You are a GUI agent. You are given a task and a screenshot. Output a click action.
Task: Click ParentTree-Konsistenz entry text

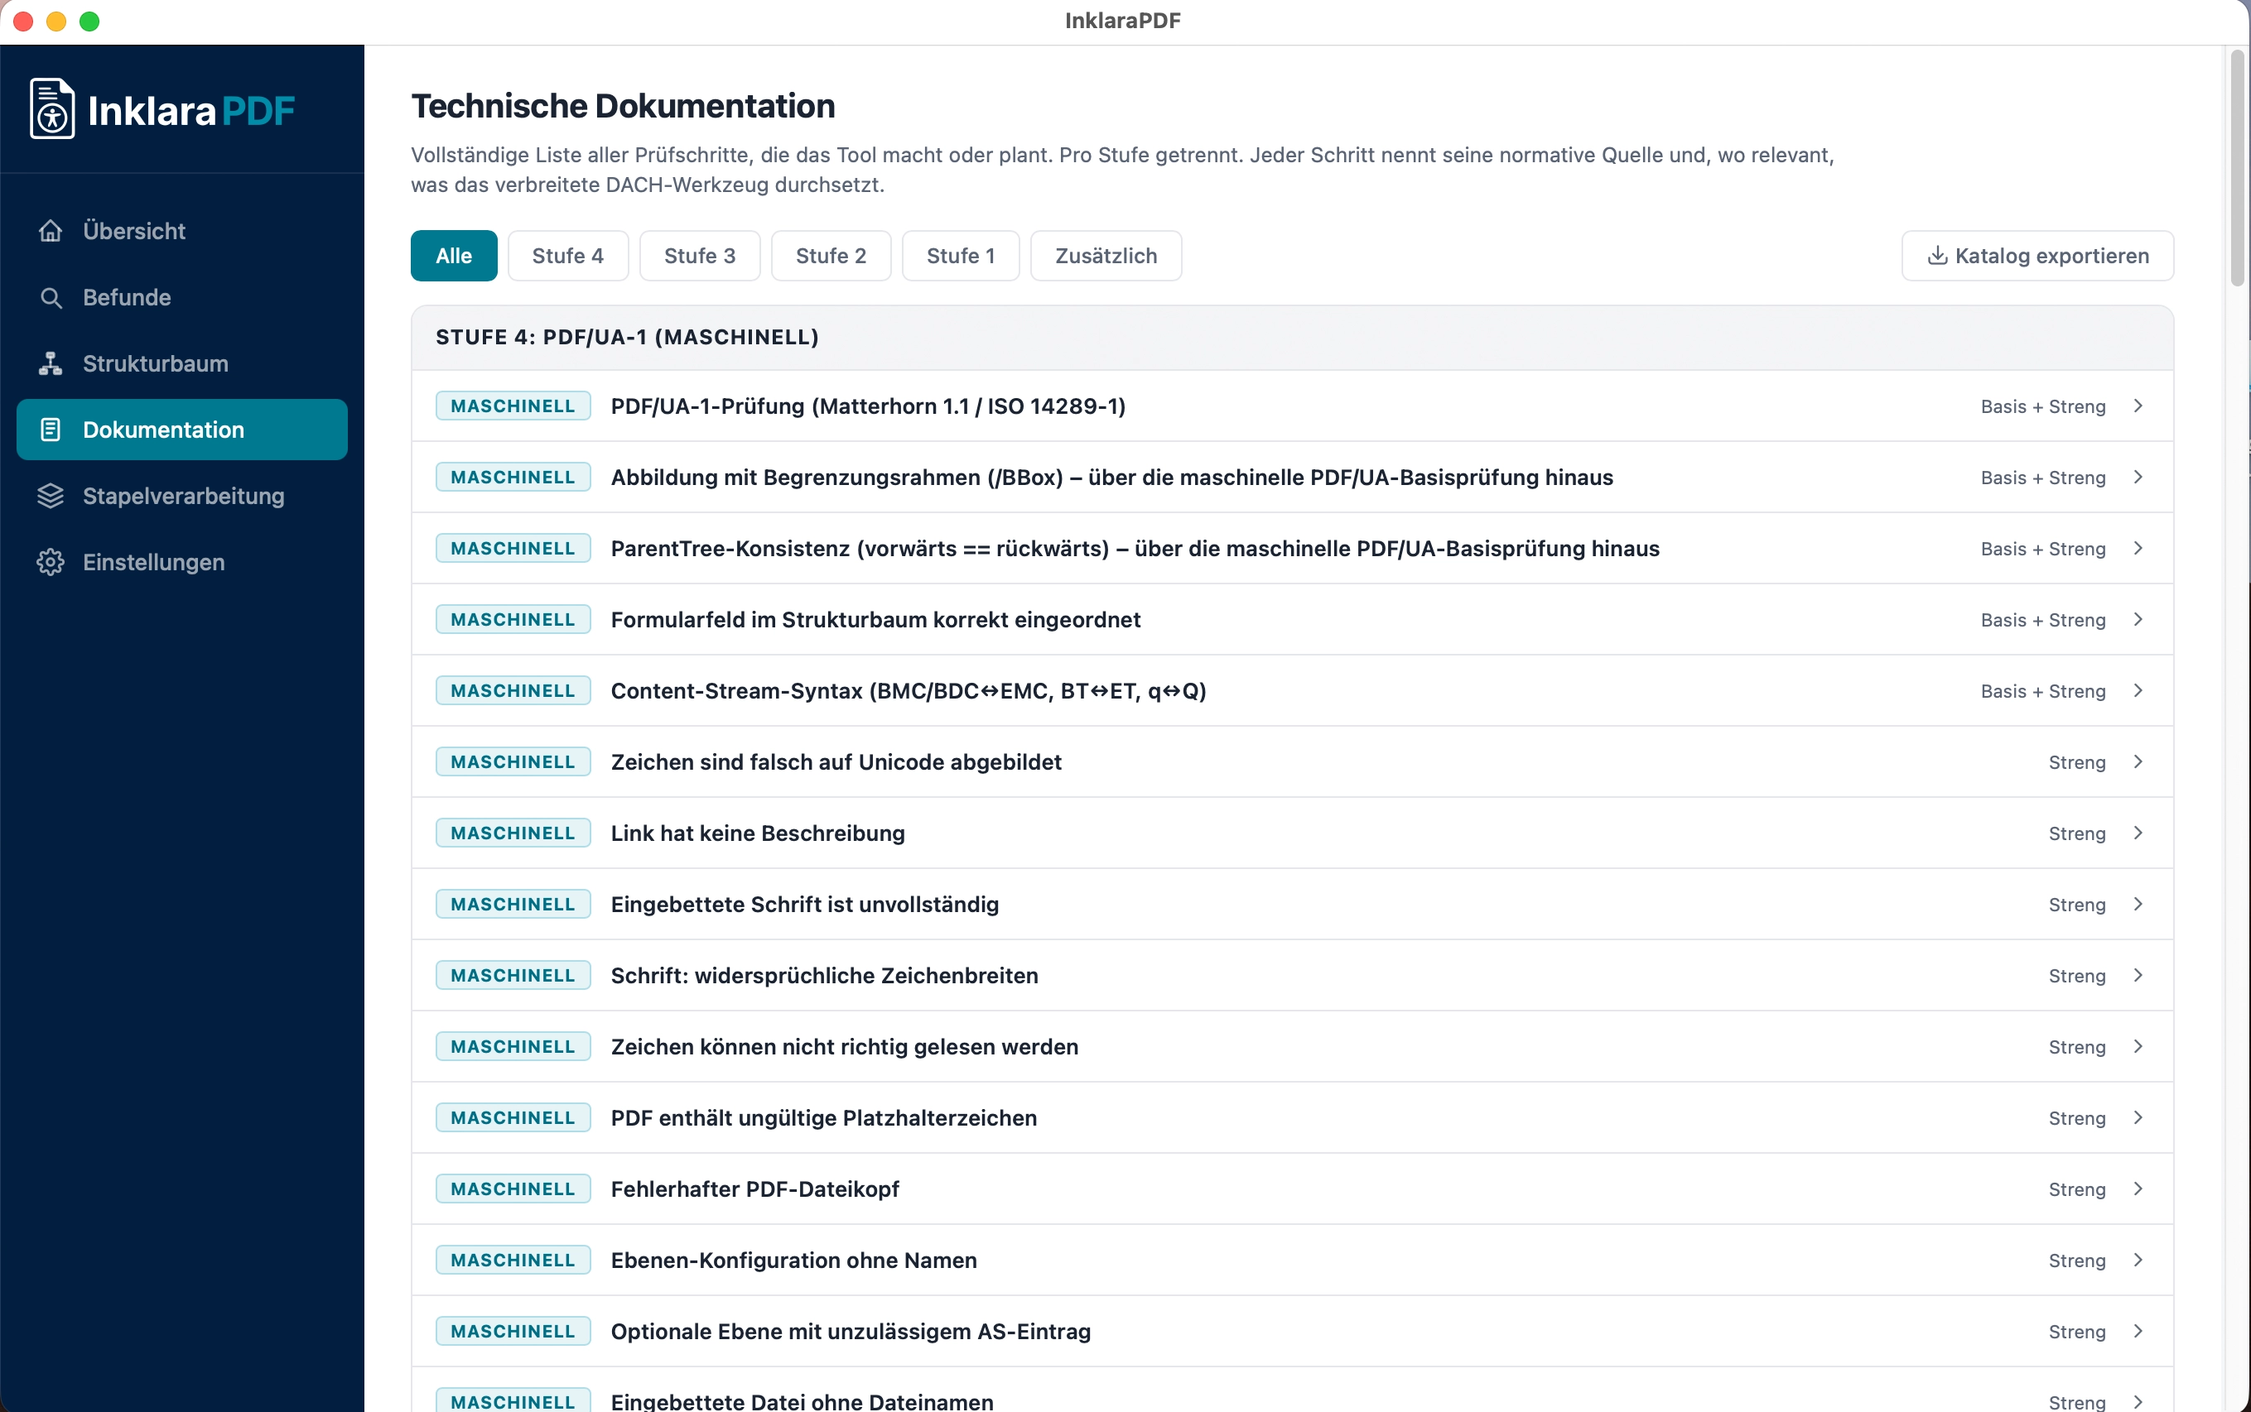point(1135,548)
